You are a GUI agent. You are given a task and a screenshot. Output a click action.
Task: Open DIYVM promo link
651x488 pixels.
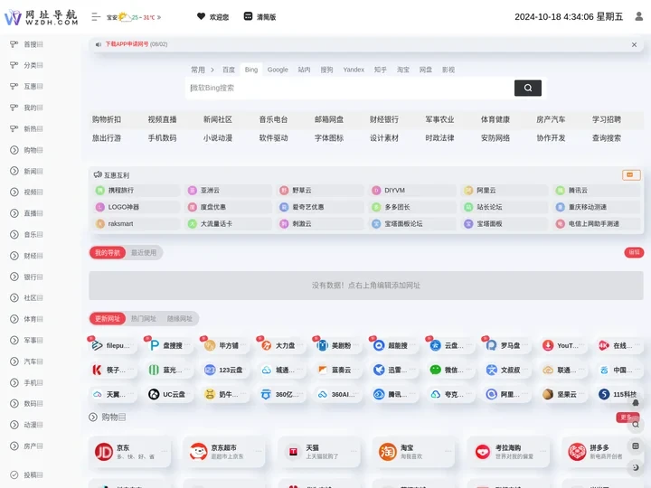coord(412,191)
